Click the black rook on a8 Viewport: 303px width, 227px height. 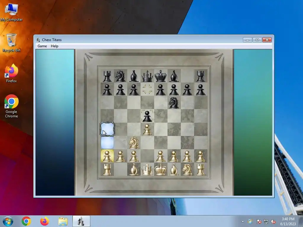point(107,76)
